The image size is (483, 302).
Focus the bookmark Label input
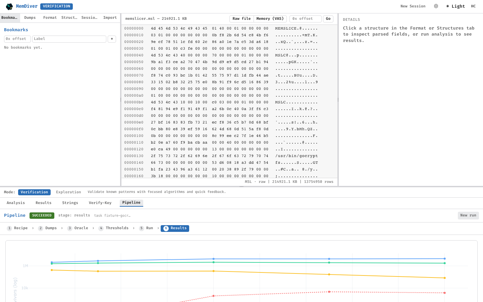click(x=69, y=39)
